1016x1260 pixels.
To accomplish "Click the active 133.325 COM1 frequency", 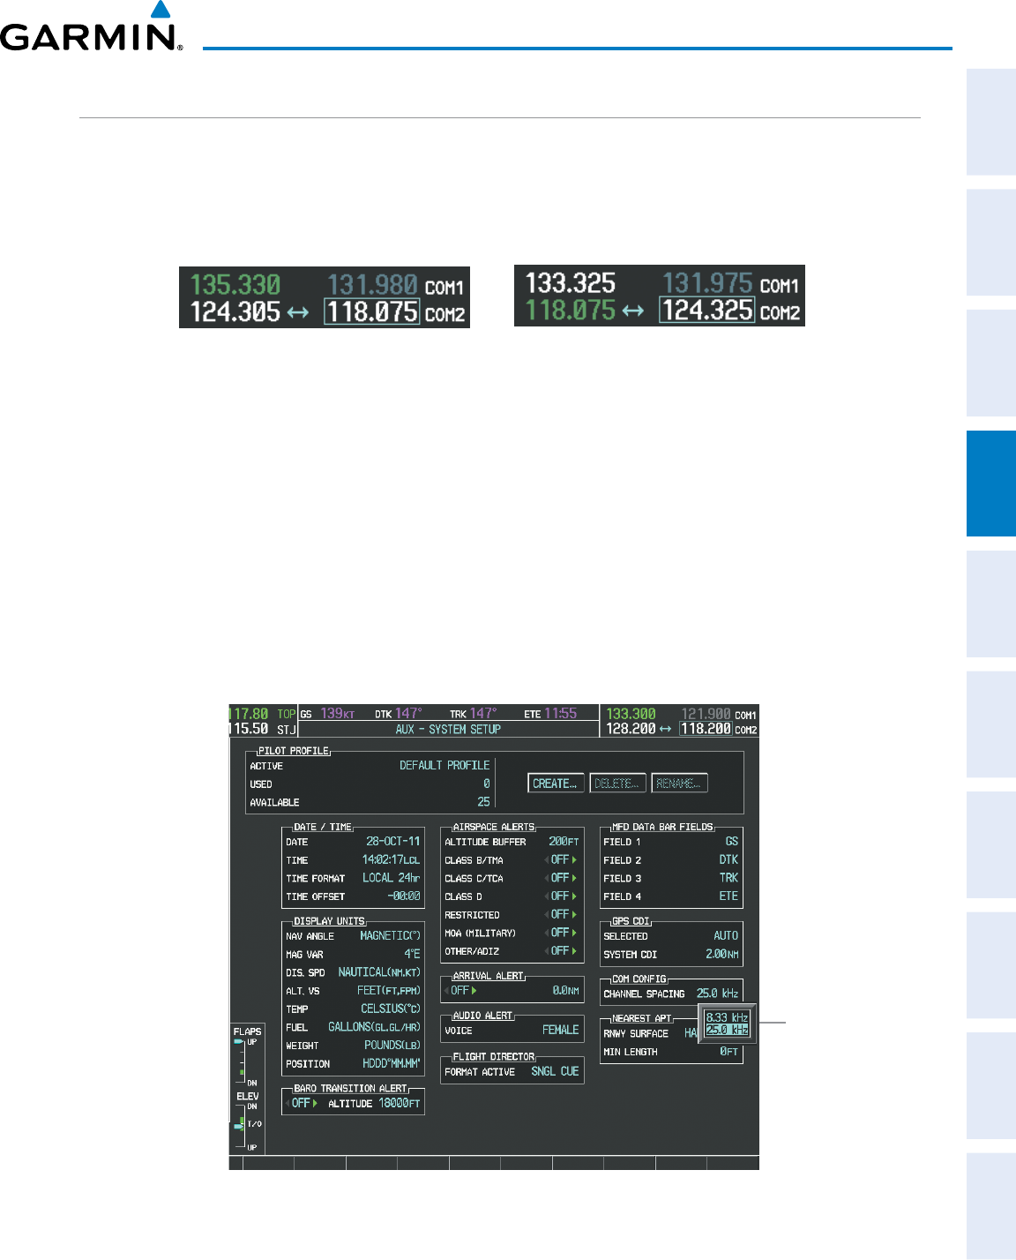I will [571, 283].
